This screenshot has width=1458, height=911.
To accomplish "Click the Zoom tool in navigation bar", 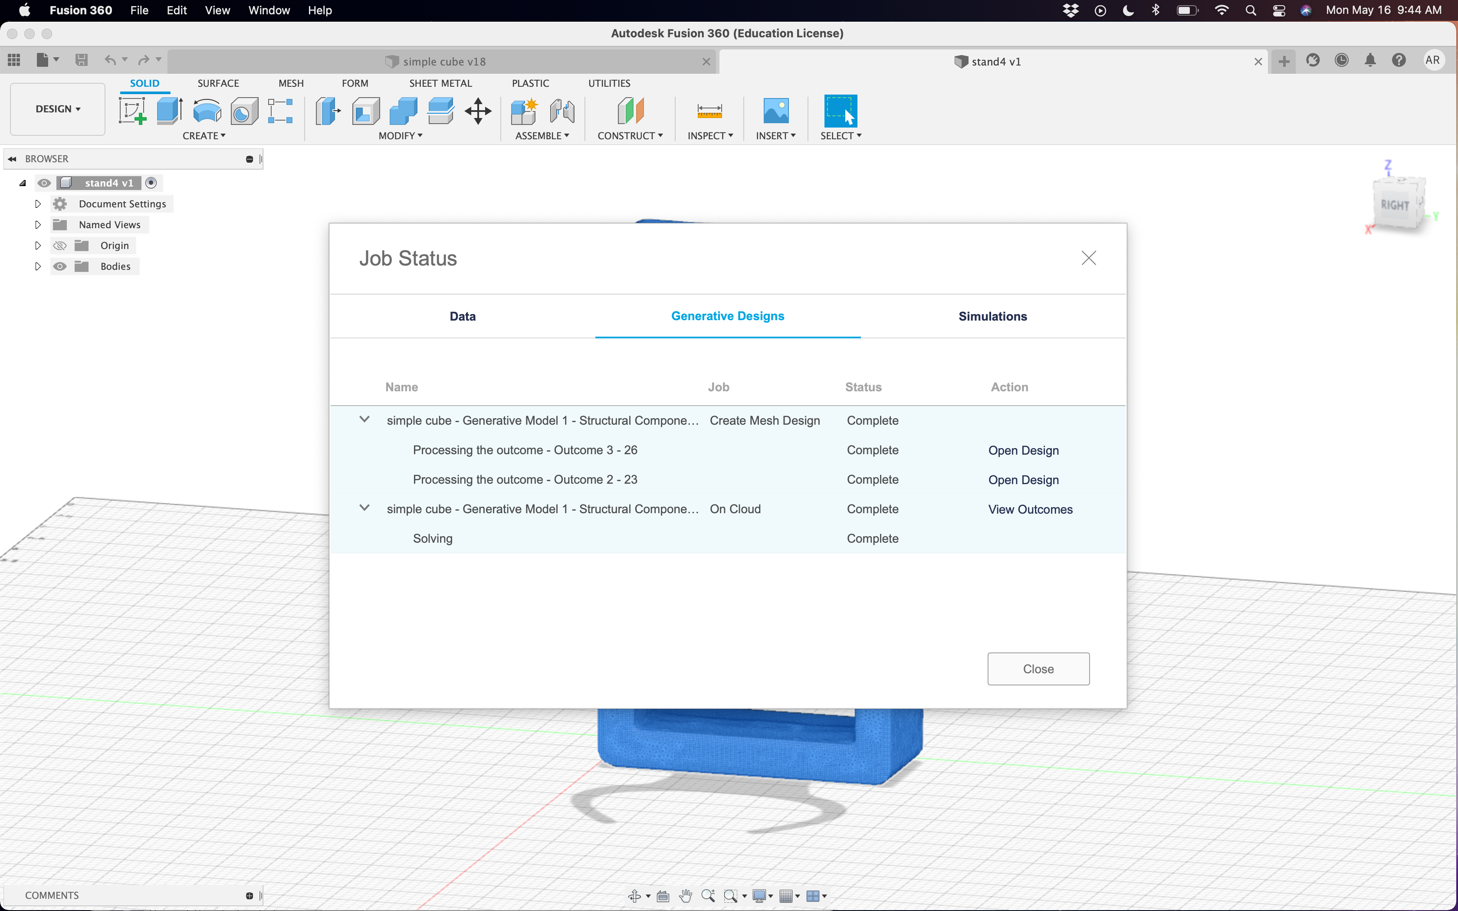I will 709,896.
